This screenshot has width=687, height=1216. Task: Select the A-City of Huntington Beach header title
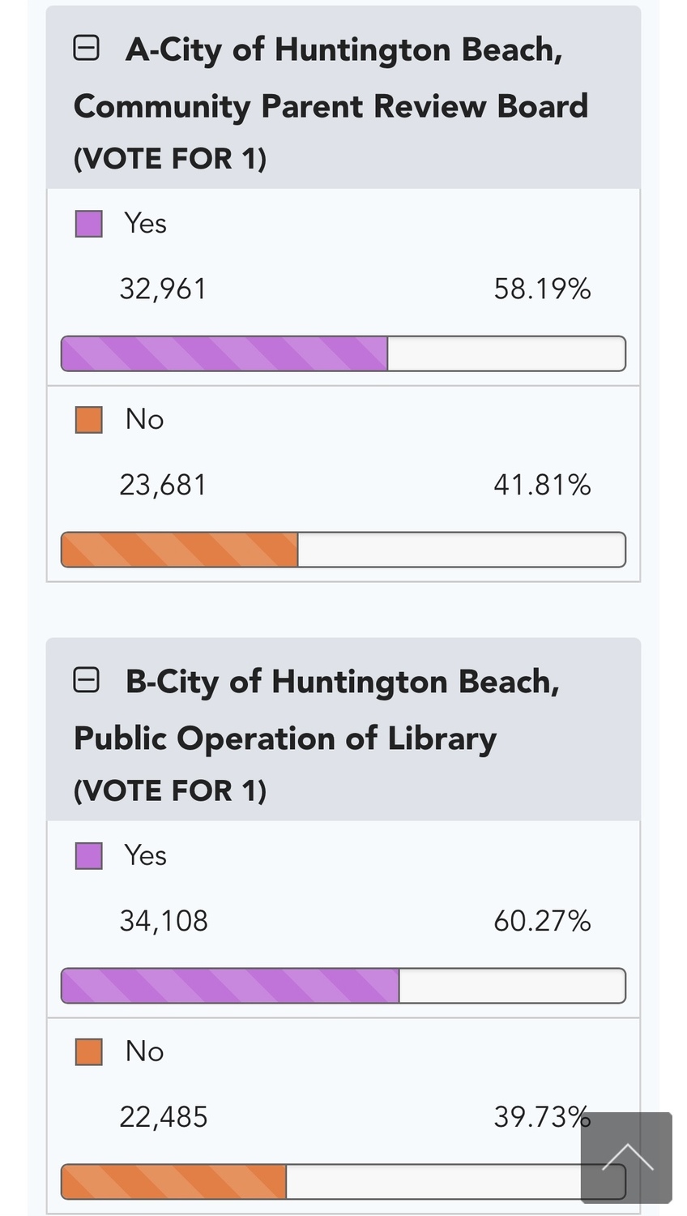[x=331, y=78]
